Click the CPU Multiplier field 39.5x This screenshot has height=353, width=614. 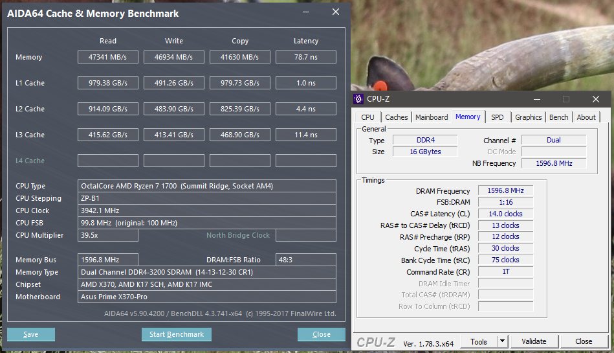[x=107, y=235]
